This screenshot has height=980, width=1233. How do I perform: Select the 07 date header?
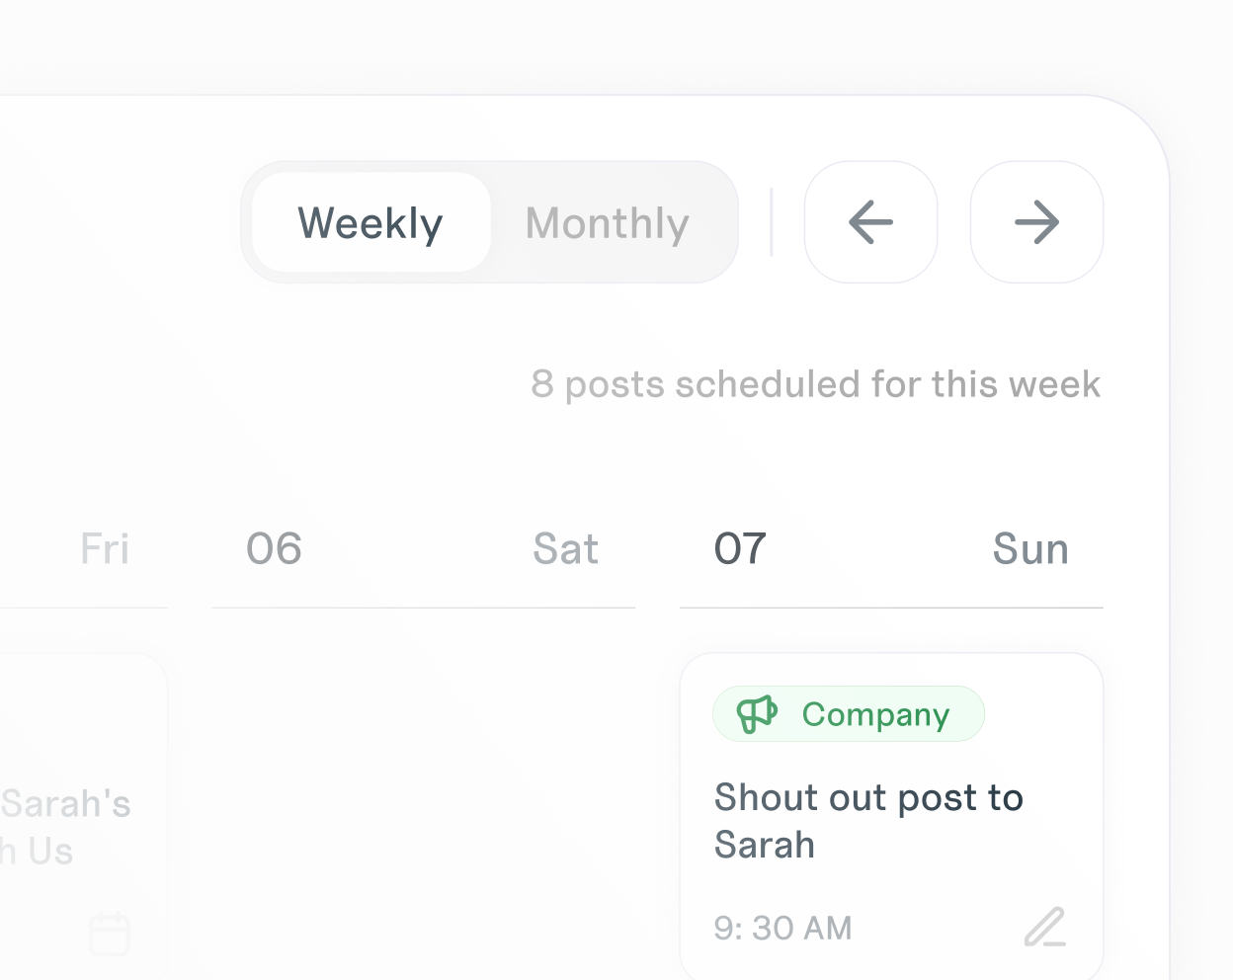740,549
